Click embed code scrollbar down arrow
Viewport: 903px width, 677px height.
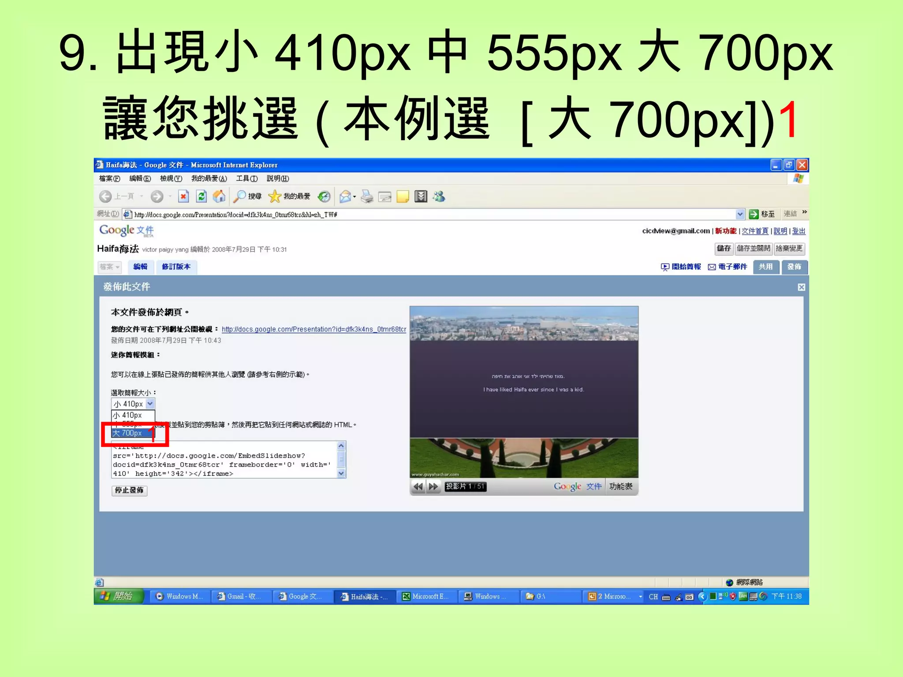[x=341, y=474]
